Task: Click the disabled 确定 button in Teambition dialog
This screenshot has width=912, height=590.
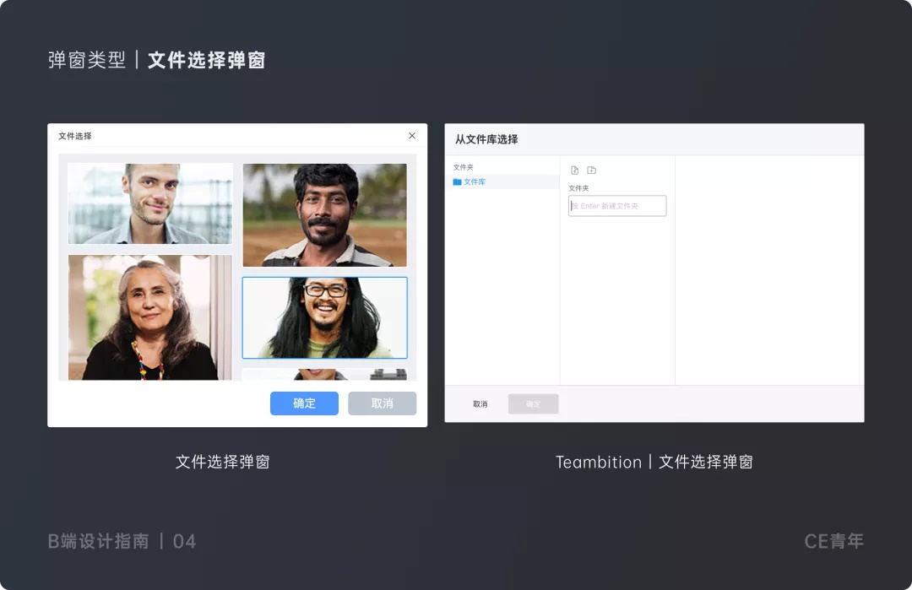Action: tap(533, 403)
